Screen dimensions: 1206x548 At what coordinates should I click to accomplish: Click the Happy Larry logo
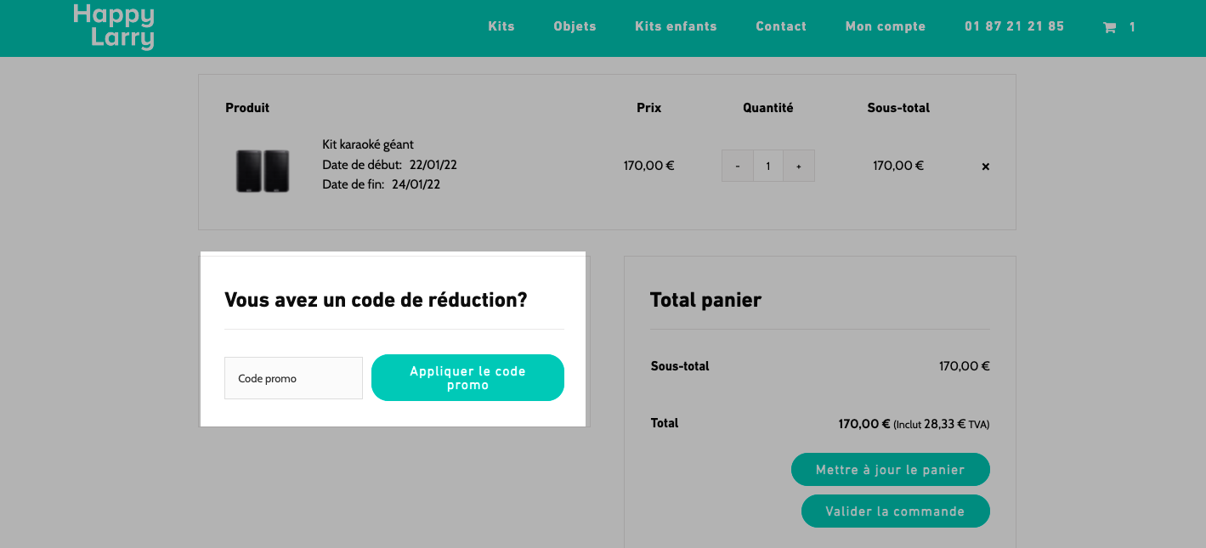pos(114,26)
